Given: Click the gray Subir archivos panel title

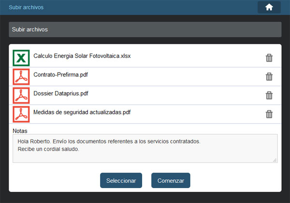Looking at the screenshot, I should coord(145,29).
